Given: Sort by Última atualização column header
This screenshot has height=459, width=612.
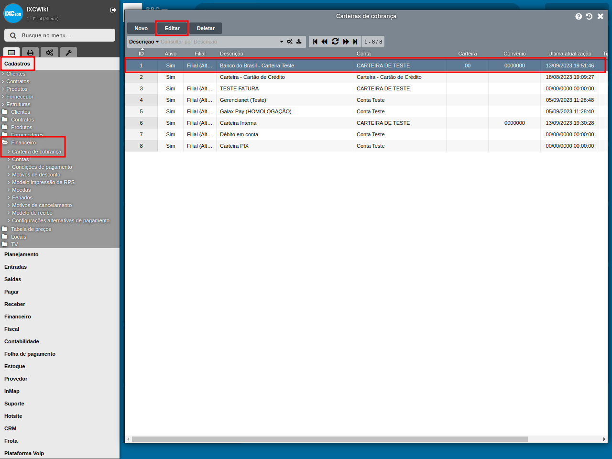Looking at the screenshot, I should [x=569, y=54].
